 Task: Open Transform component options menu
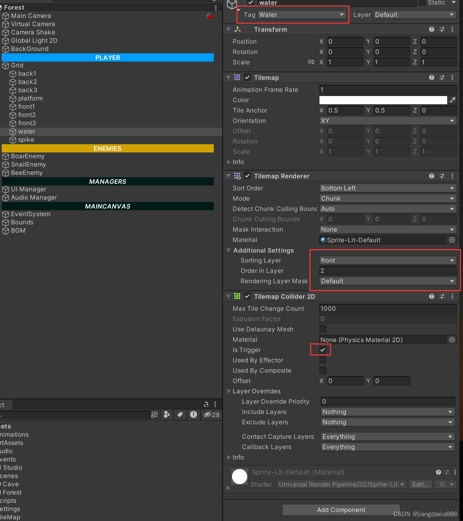(x=452, y=30)
